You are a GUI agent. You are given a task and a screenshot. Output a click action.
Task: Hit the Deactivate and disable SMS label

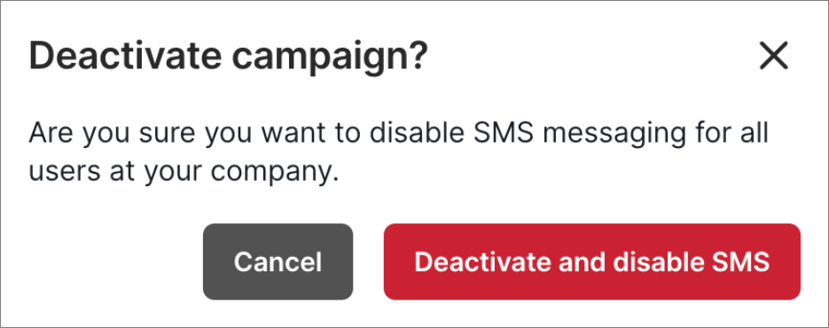click(x=592, y=262)
